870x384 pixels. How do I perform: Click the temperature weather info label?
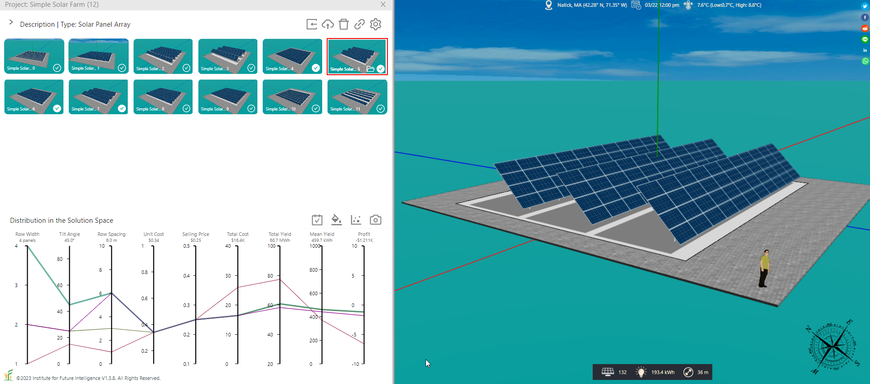point(729,5)
